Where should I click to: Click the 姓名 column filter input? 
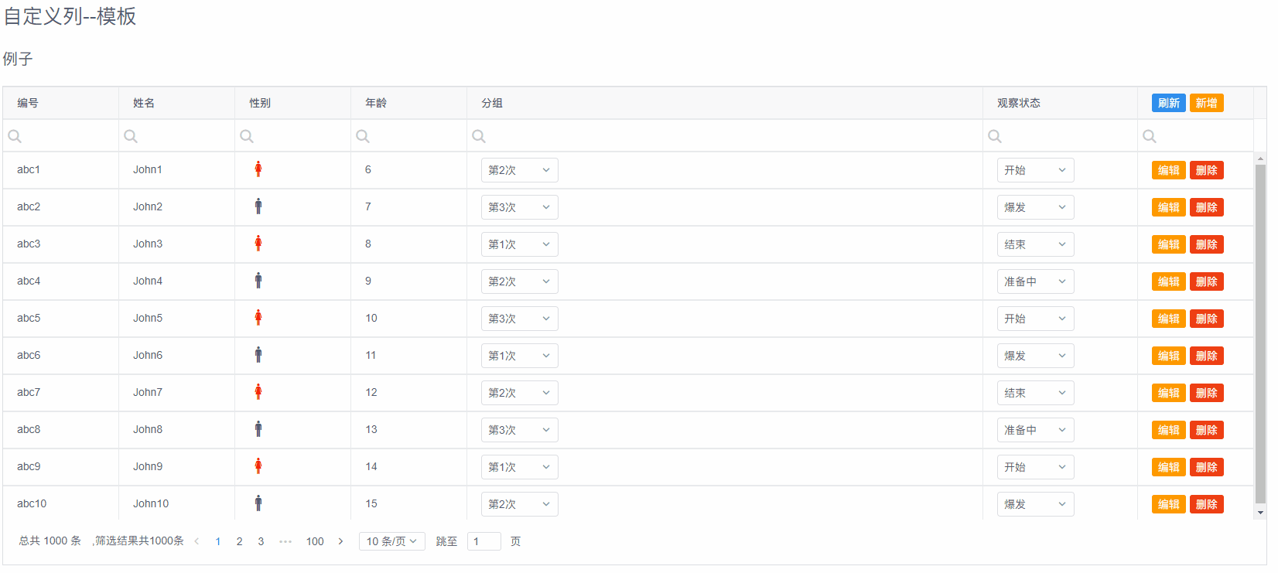tap(177, 136)
